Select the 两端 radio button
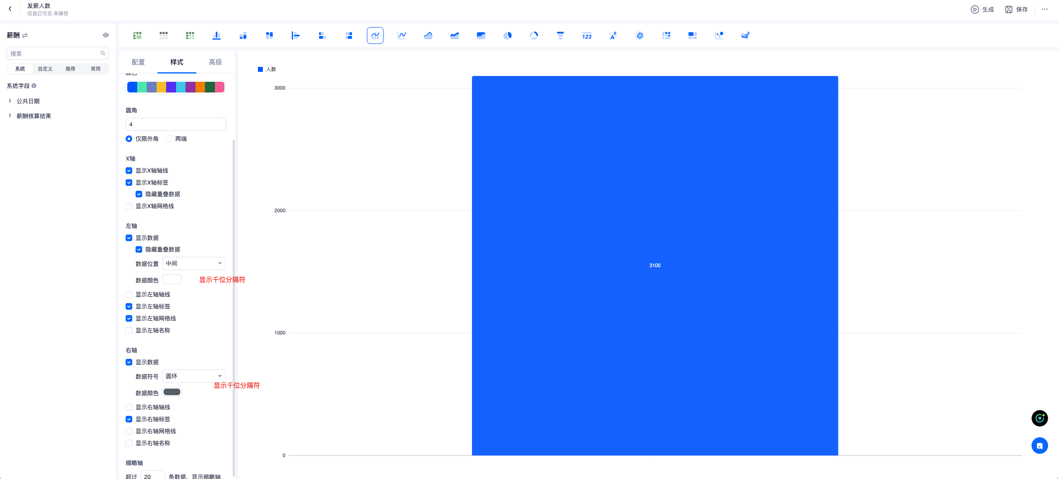Screen dimensions: 1058x479 169,139
